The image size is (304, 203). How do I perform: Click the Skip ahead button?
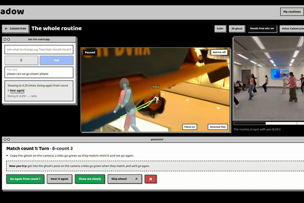(x=125, y=179)
